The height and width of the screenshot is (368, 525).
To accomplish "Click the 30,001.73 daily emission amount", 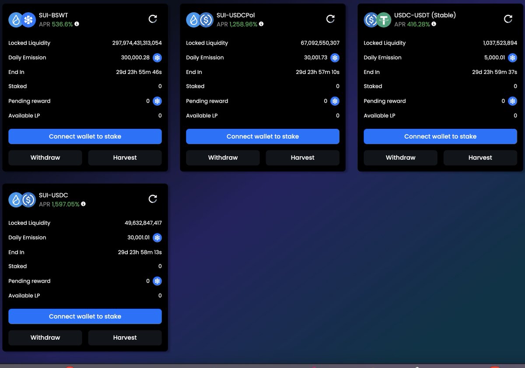I will pyautogui.click(x=316, y=58).
